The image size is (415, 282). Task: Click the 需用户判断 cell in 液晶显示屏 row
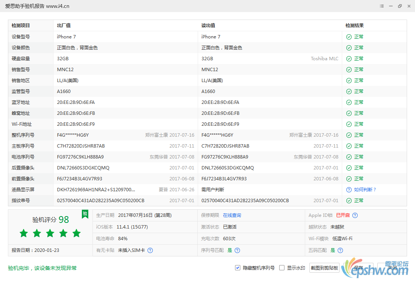coord(213,190)
